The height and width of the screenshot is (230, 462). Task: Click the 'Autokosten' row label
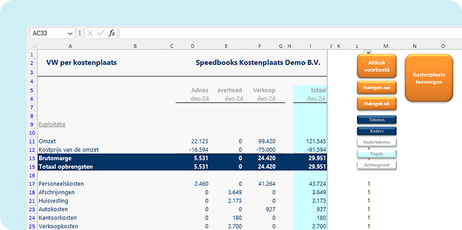click(x=53, y=209)
